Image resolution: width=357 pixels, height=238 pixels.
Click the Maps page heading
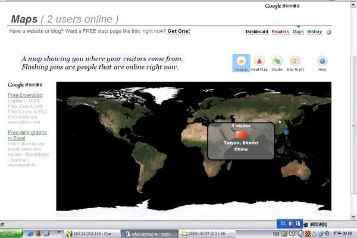pos(24,20)
